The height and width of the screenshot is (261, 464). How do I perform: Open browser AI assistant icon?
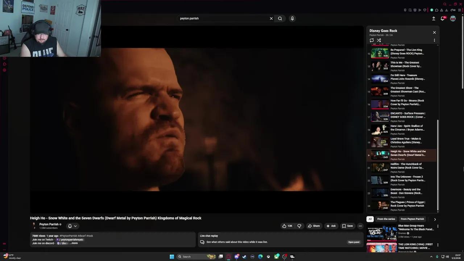point(453,10)
